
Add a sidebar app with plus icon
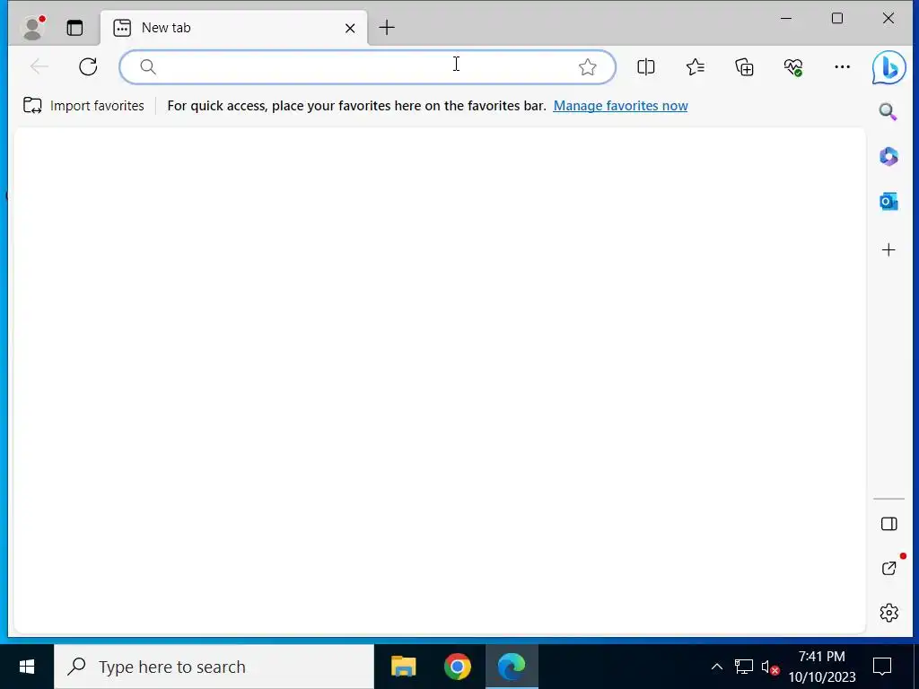888,249
